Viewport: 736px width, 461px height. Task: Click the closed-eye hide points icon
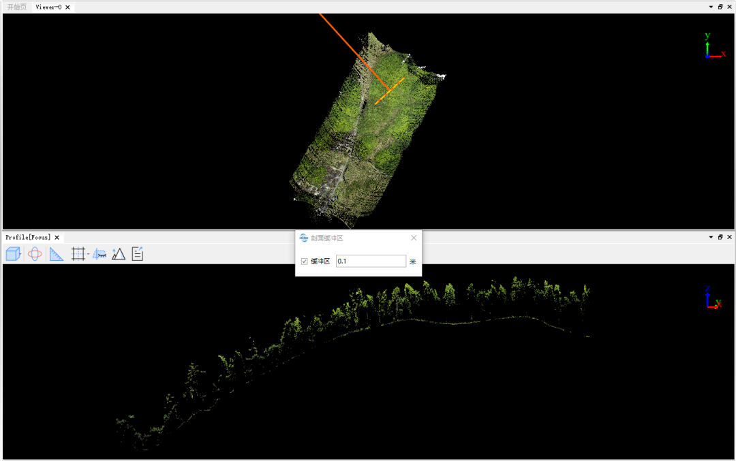pyautogui.click(x=99, y=254)
